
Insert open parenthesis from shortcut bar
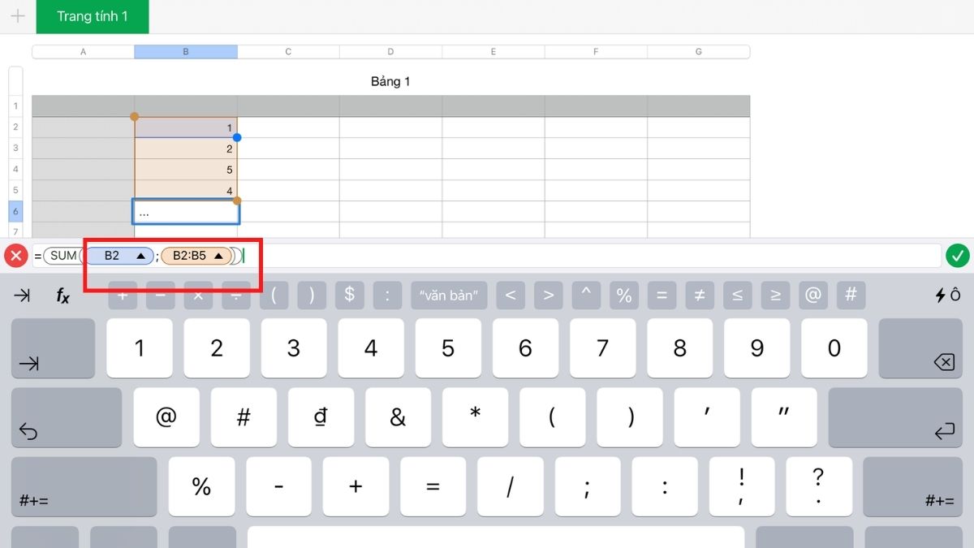pos(274,296)
